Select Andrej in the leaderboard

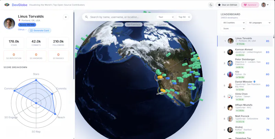(245, 130)
